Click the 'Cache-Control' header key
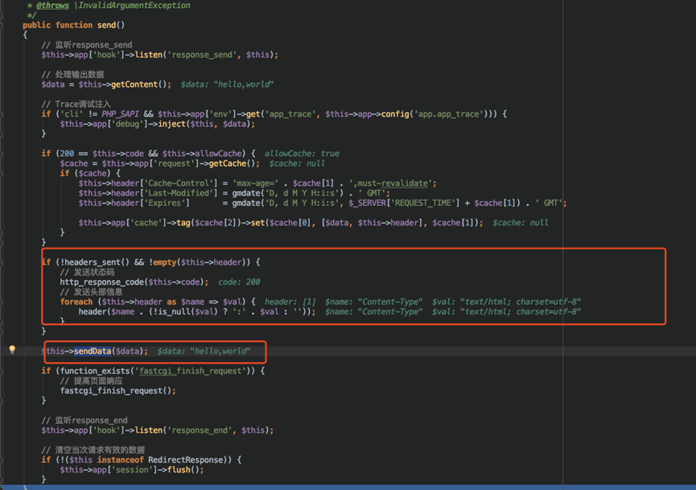 (181, 183)
